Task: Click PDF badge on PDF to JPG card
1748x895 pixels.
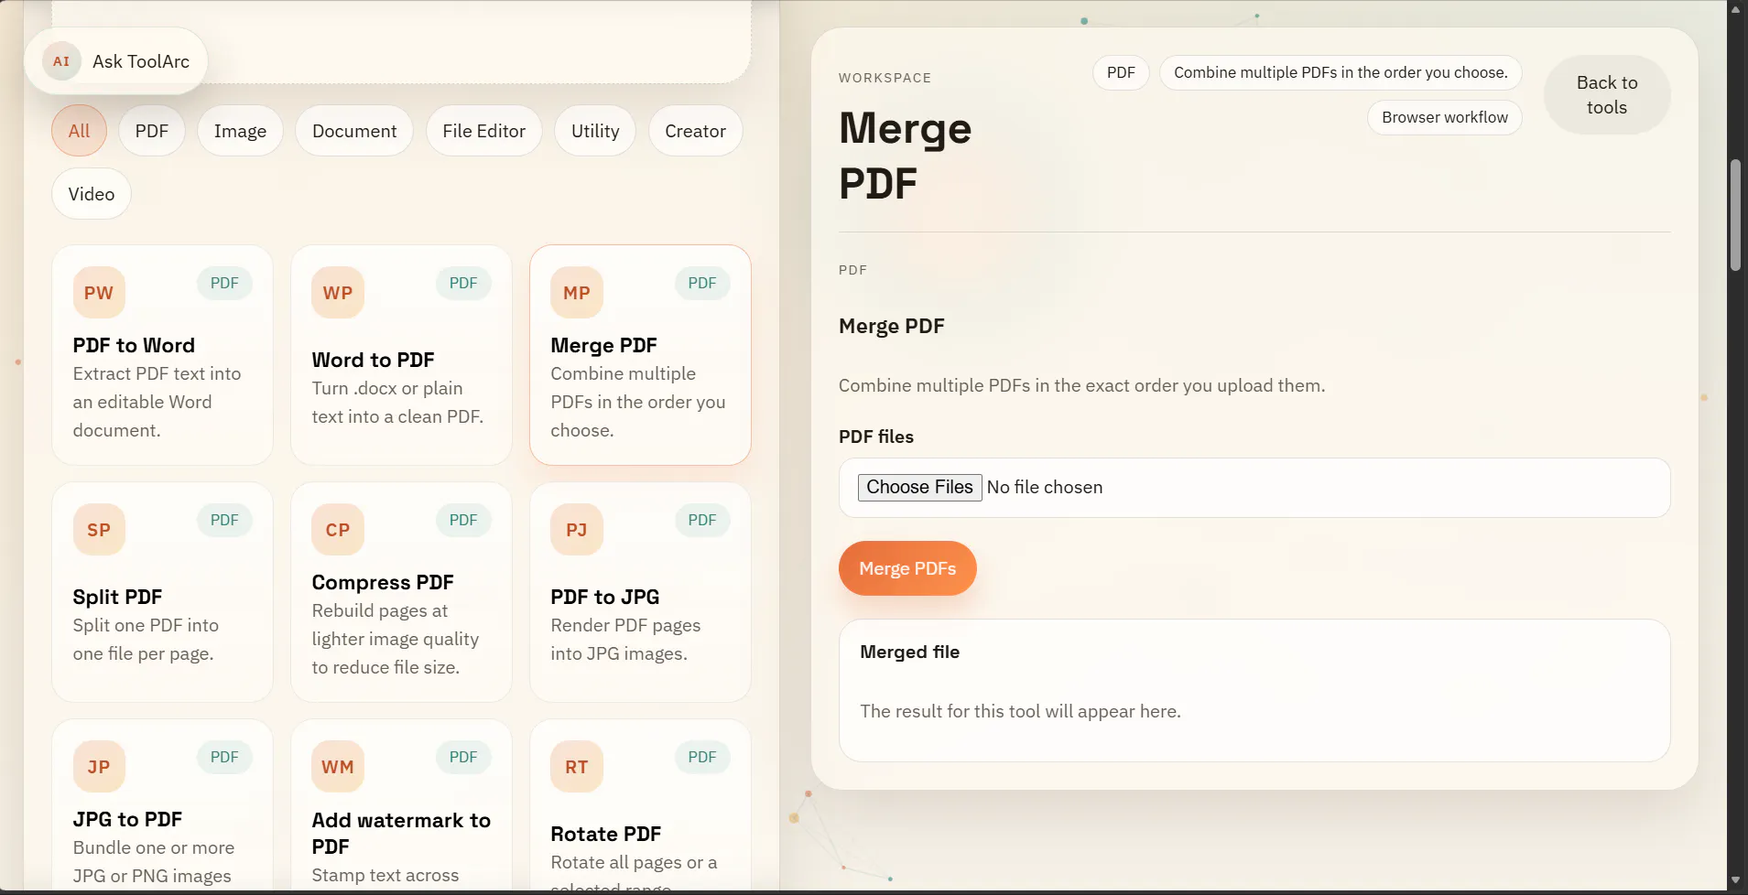Action: pos(702,520)
